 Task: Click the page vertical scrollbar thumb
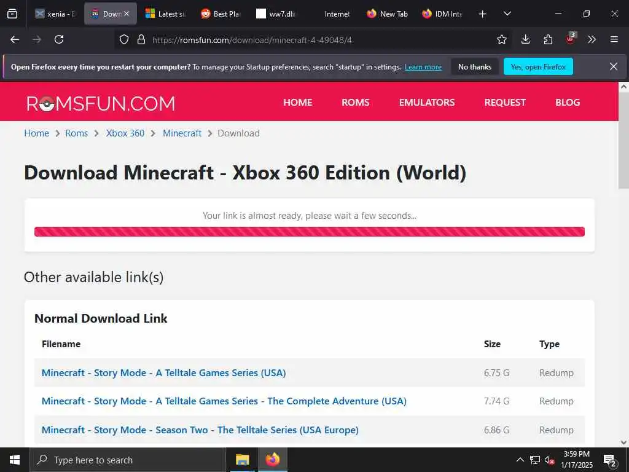pos(623,141)
